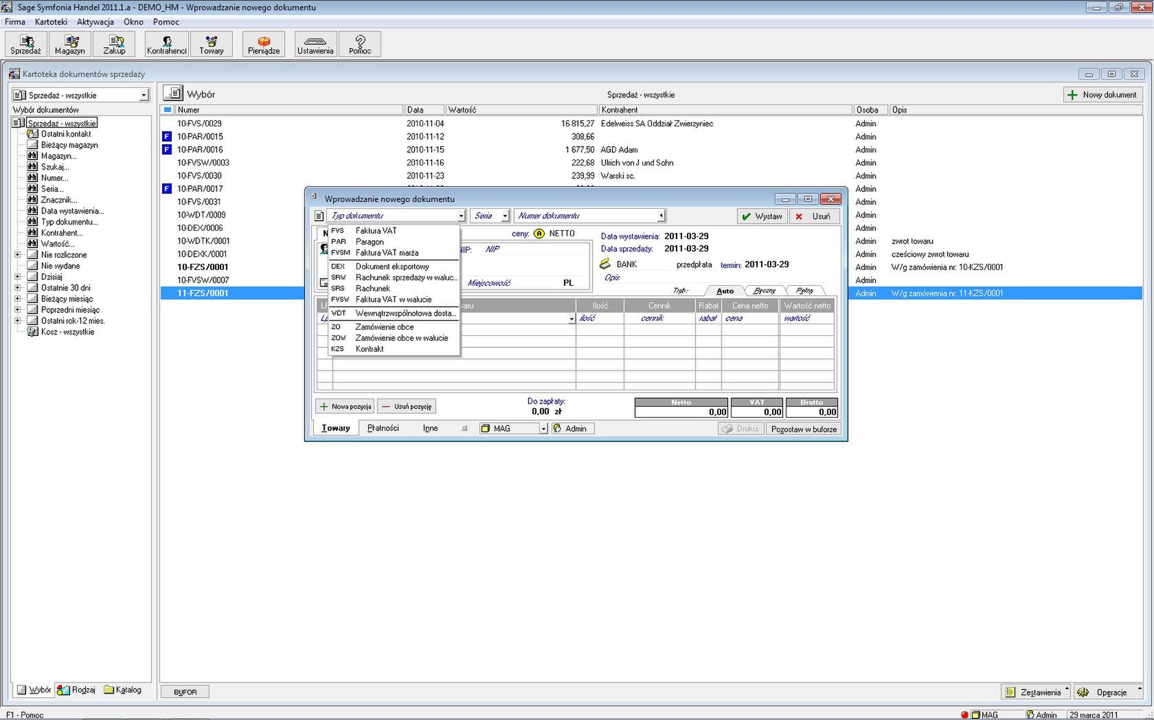Click the Admin user button in the dialog

[573, 429]
